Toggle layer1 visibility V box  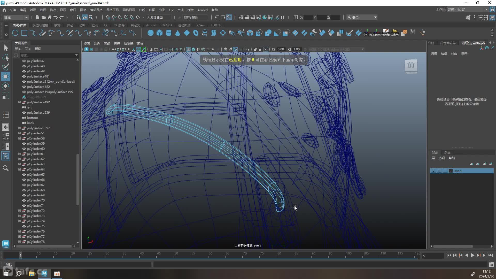pos(433,171)
